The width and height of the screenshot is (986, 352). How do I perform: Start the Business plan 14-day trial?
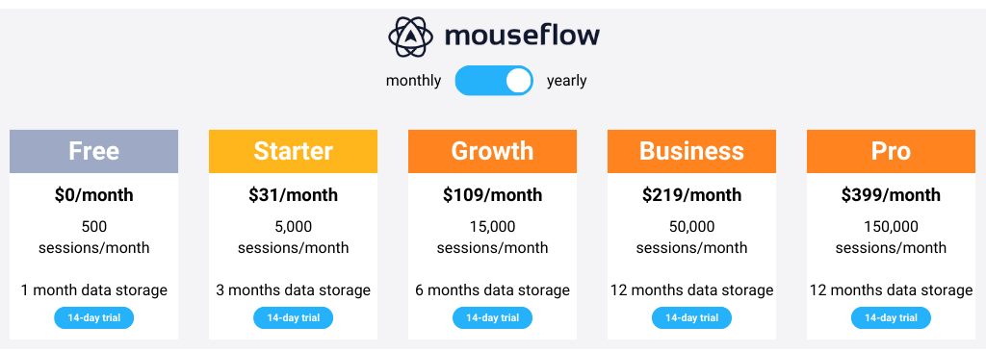[691, 318]
